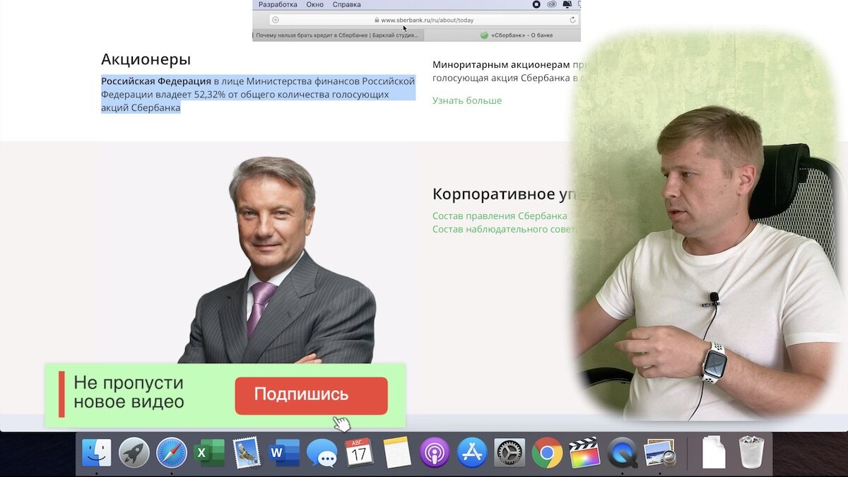Image resolution: width=848 pixels, height=477 pixels.
Task: Open the Trash in the Dock
Action: [x=751, y=453]
